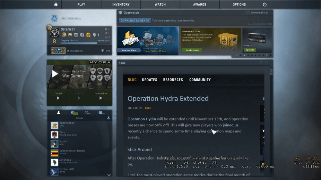Open the Overwatch shield icon

point(120,12)
